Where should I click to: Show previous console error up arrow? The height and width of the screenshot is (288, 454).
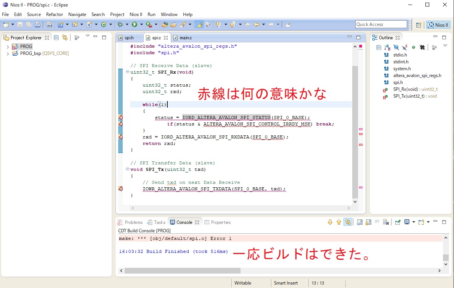click(339, 222)
